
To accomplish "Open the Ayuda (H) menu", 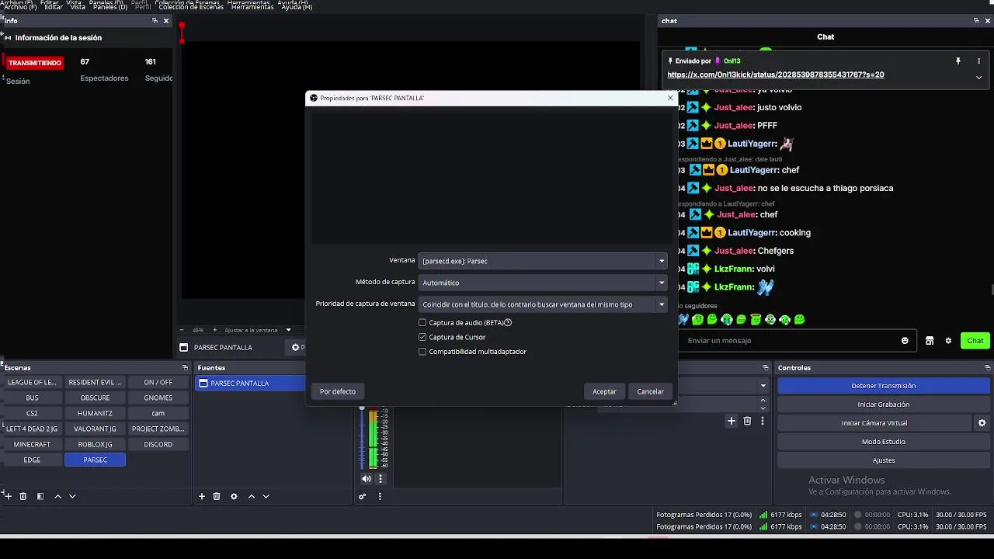I will 296,6.
